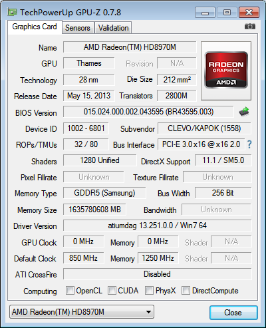266x328 pixels.
Task: Minimize the GPU-Z window
Action: pos(205,12)
